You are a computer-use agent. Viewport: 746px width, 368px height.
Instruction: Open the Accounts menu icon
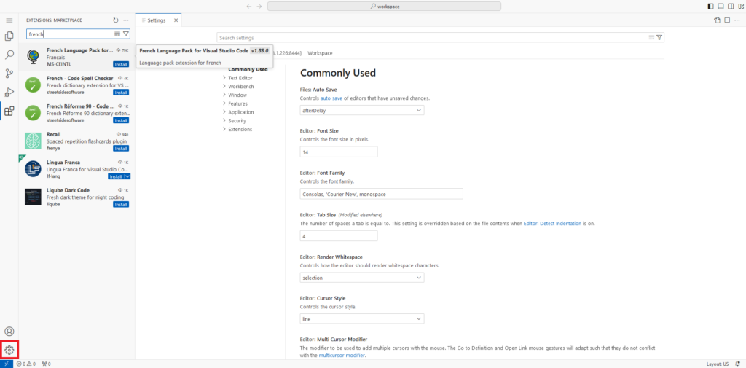pyautogui.click(x=9, y=332)
